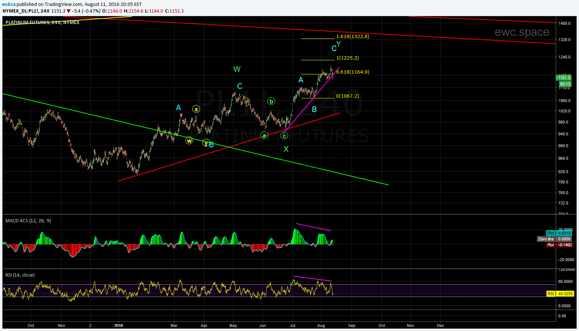Click the 0.618(1164.9) Fibonacci level label

[352, 72]
